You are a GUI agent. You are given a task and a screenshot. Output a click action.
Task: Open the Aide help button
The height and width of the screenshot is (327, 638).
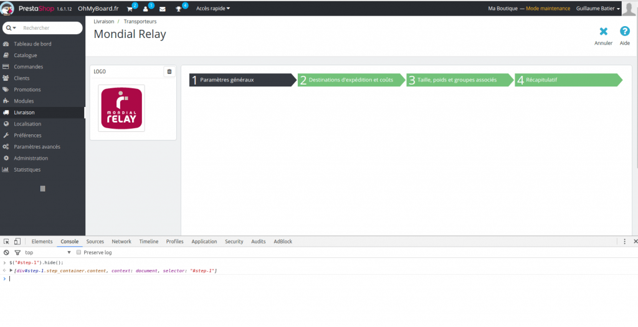tap(624, 36)
